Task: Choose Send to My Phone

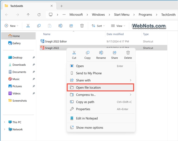Action: tap(101, 73)
